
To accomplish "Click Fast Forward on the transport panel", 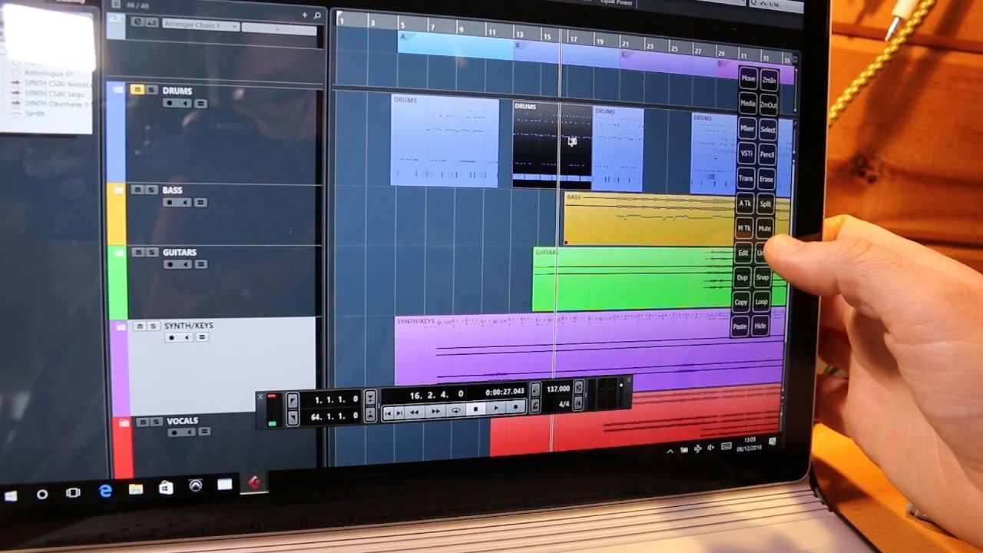I will (x=435, y=411).
